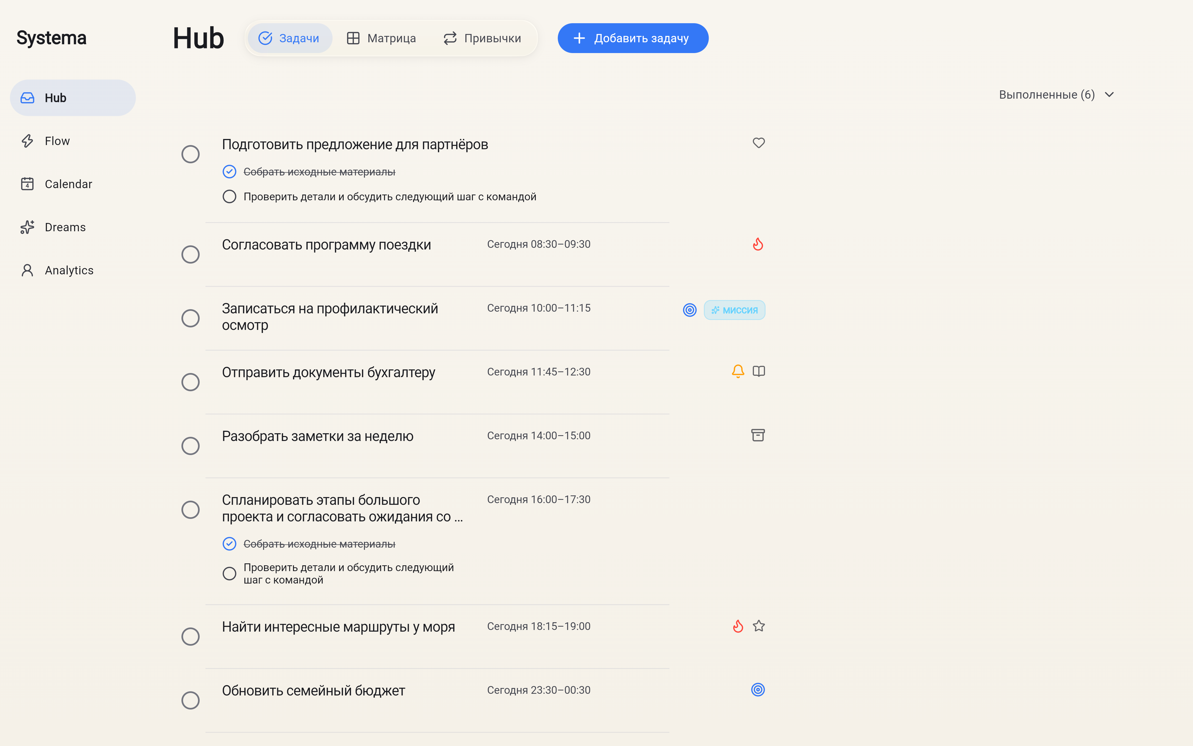Complete Записаться на профилактический осмотр task
This screenshot has width=1193, height=746.
(190, 318)
